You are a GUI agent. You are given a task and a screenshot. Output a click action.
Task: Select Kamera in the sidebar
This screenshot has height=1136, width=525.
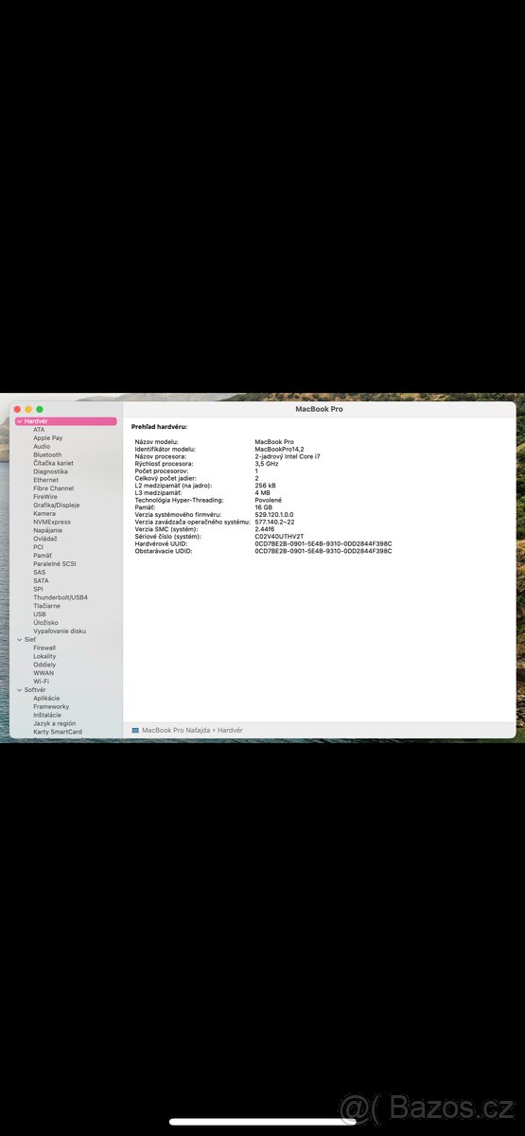click(44, 514)
